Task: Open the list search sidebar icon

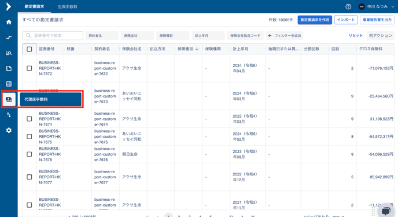Action: click(x=9, y=53)
